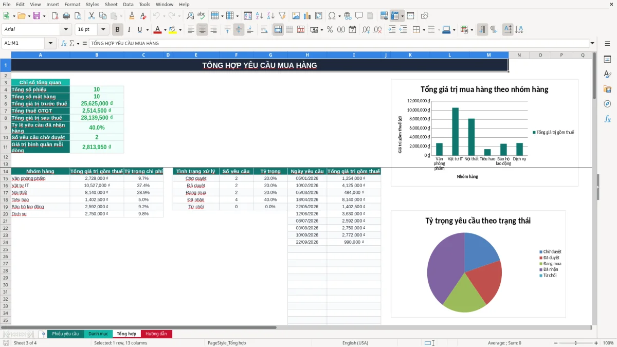The height and width of the screenshot is (347, 617).
Task: Select the pie chart Tỷ trọng yêu cầu
Action: pyautogui.click(x=478, y=264)
